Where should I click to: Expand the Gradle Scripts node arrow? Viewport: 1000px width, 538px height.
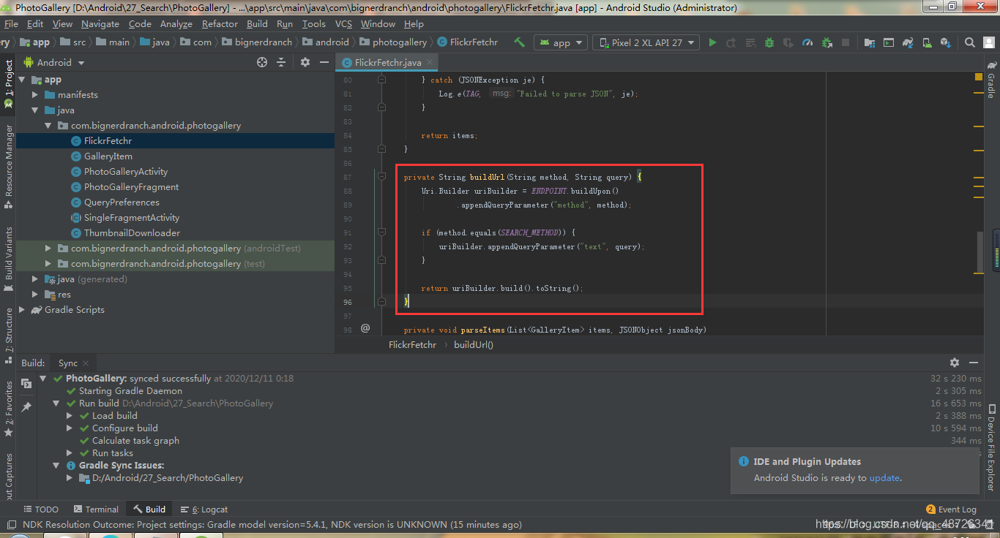click(x=22, y=310)
